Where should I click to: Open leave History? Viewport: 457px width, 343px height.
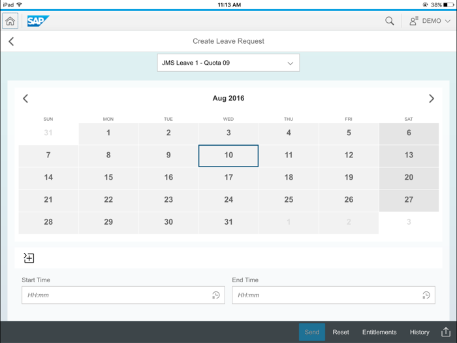[419, 332]
